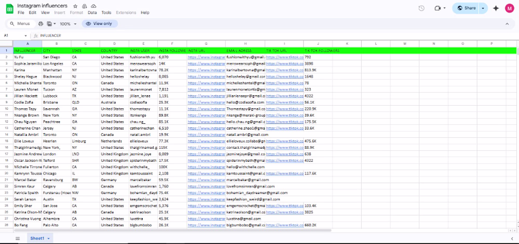Select the cell 78.2K Insta followers
Viewport: 519px width, 244px height.
click(x=172, y=70)
